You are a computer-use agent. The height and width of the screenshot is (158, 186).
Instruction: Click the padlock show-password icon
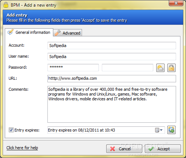(171, 68)
